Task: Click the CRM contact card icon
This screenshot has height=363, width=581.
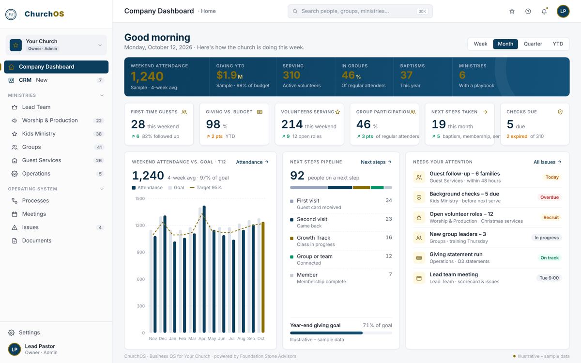Action: [x=12, y=80]
